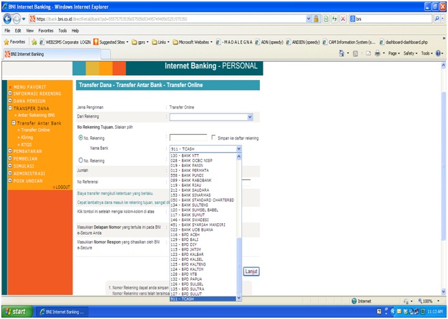
Task: Open the Microsoft Websites favorites folder
Action: pyautogui.click(x=193, y=42)
